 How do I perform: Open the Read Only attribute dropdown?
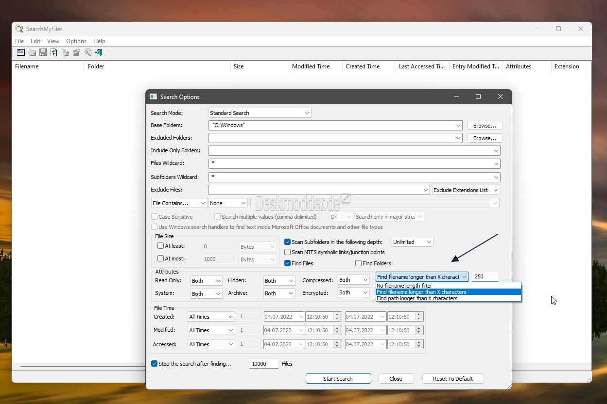tap(206, 281)
